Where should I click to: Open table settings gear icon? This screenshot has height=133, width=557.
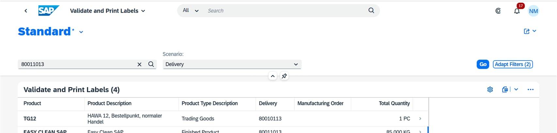490,90
